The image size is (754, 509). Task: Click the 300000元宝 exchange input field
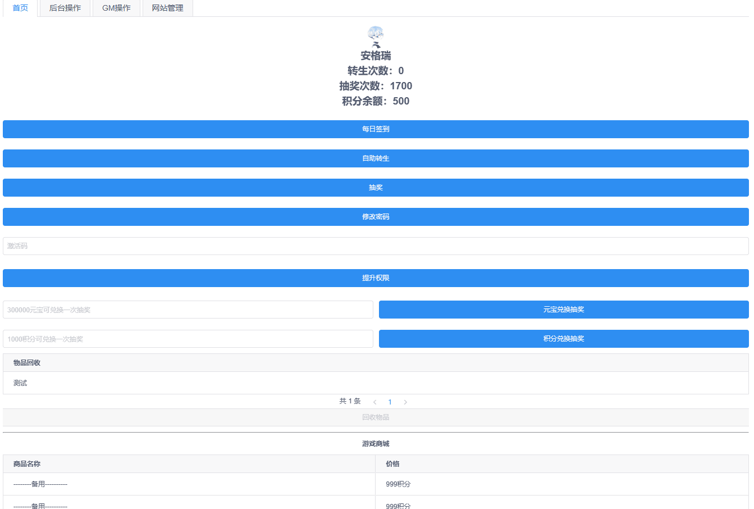[x=188, y=310]
